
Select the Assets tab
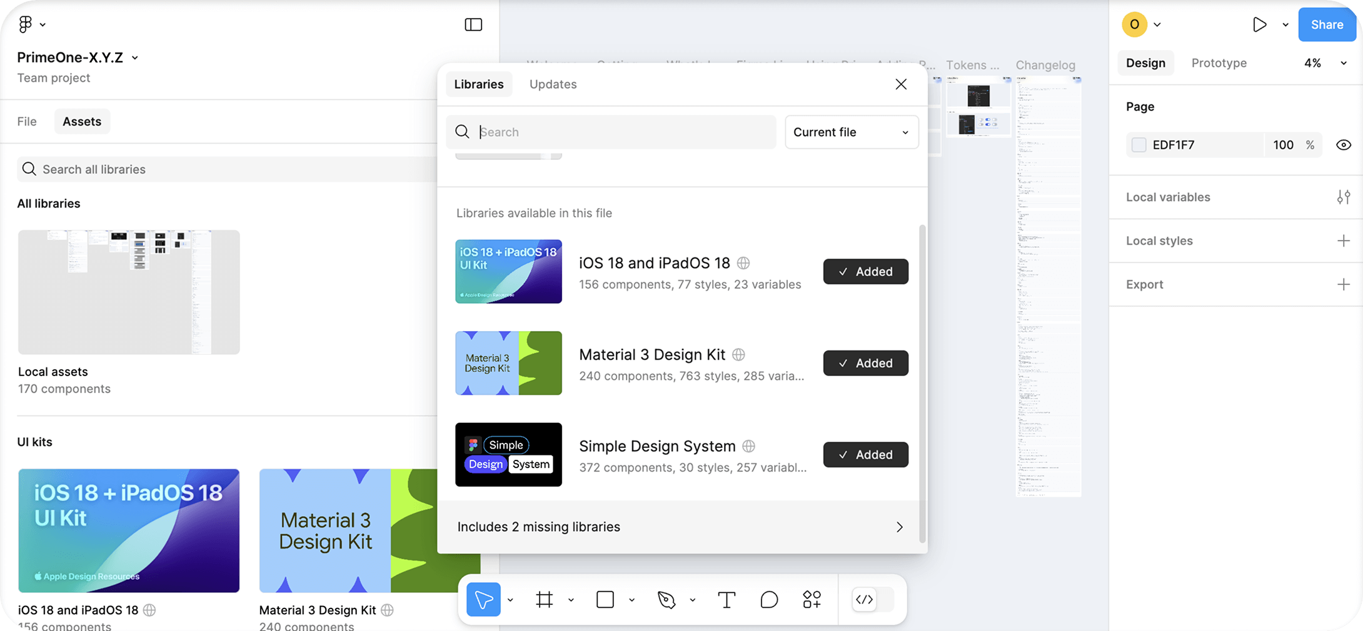(x=82, y=121)
